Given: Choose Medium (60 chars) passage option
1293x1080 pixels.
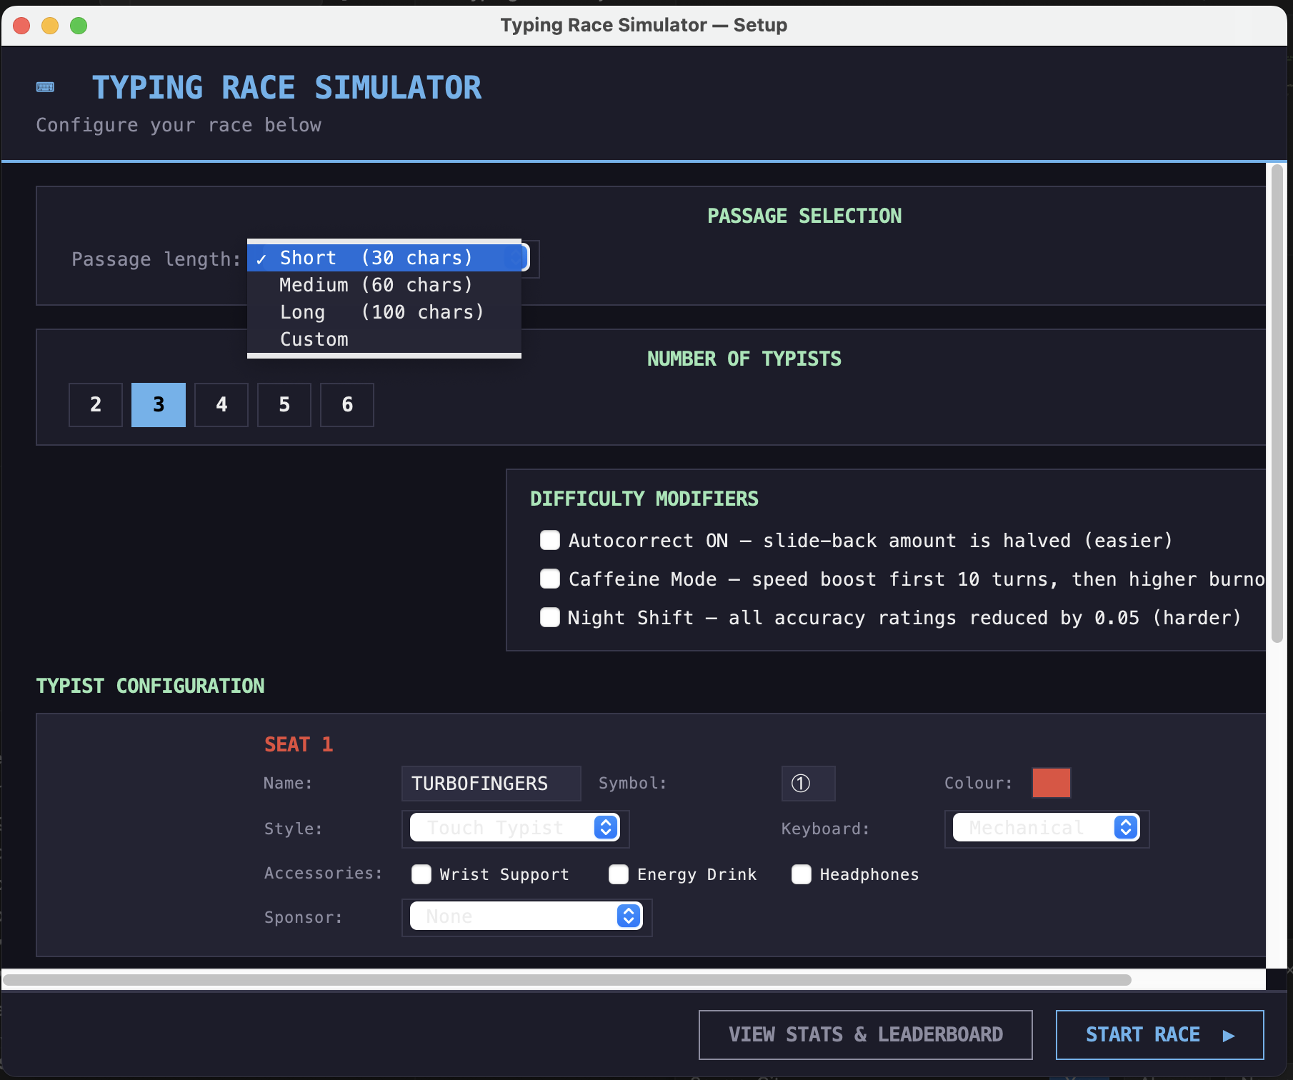Looking at the screenshot, I should point(384,285).
